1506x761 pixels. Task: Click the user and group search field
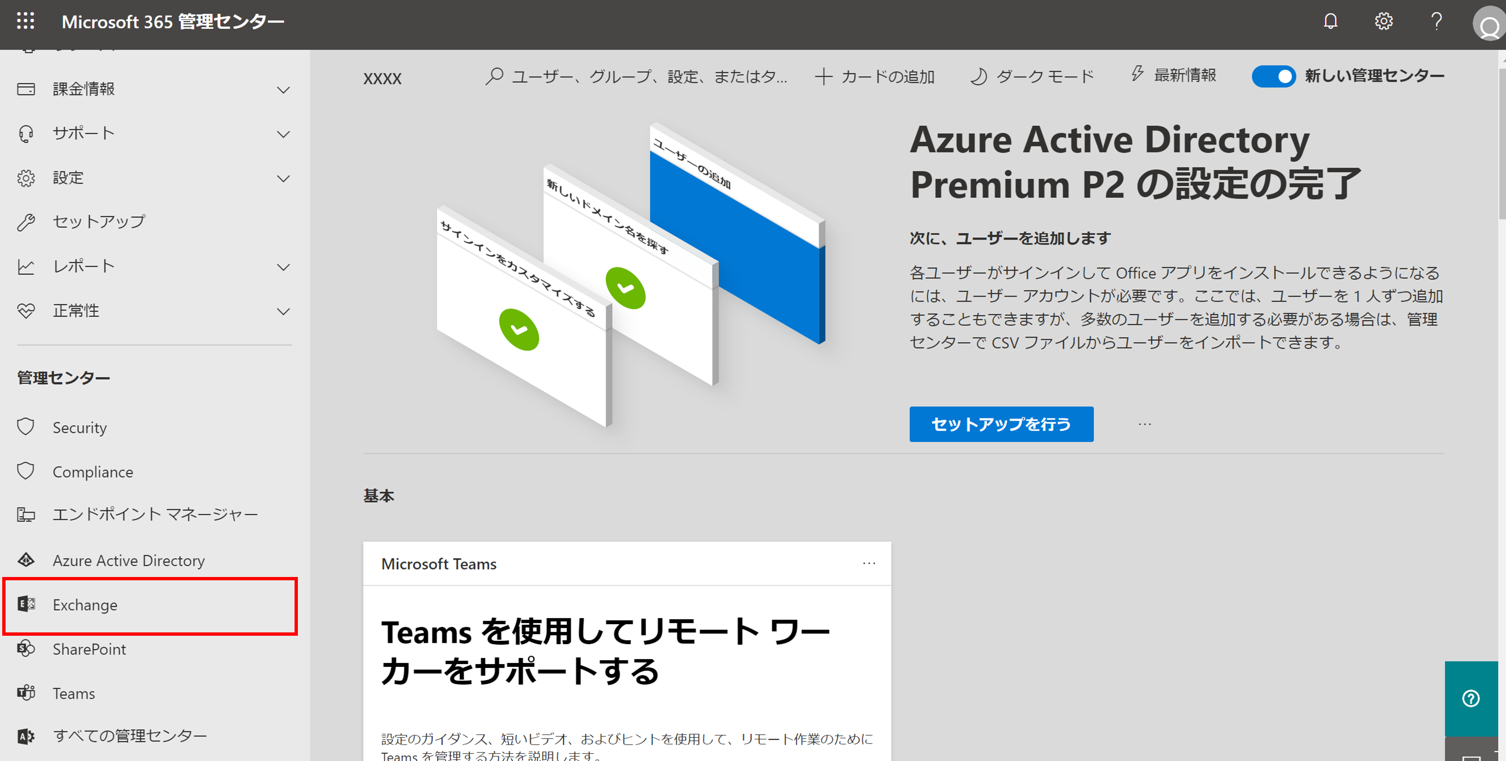click(637, 76)
